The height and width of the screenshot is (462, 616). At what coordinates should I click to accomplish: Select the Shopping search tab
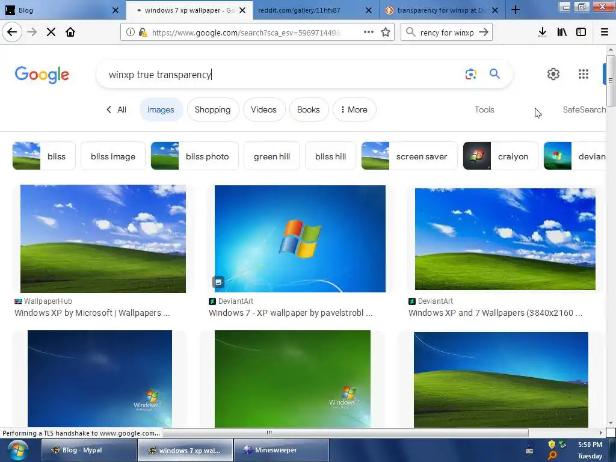click(212, 109)
